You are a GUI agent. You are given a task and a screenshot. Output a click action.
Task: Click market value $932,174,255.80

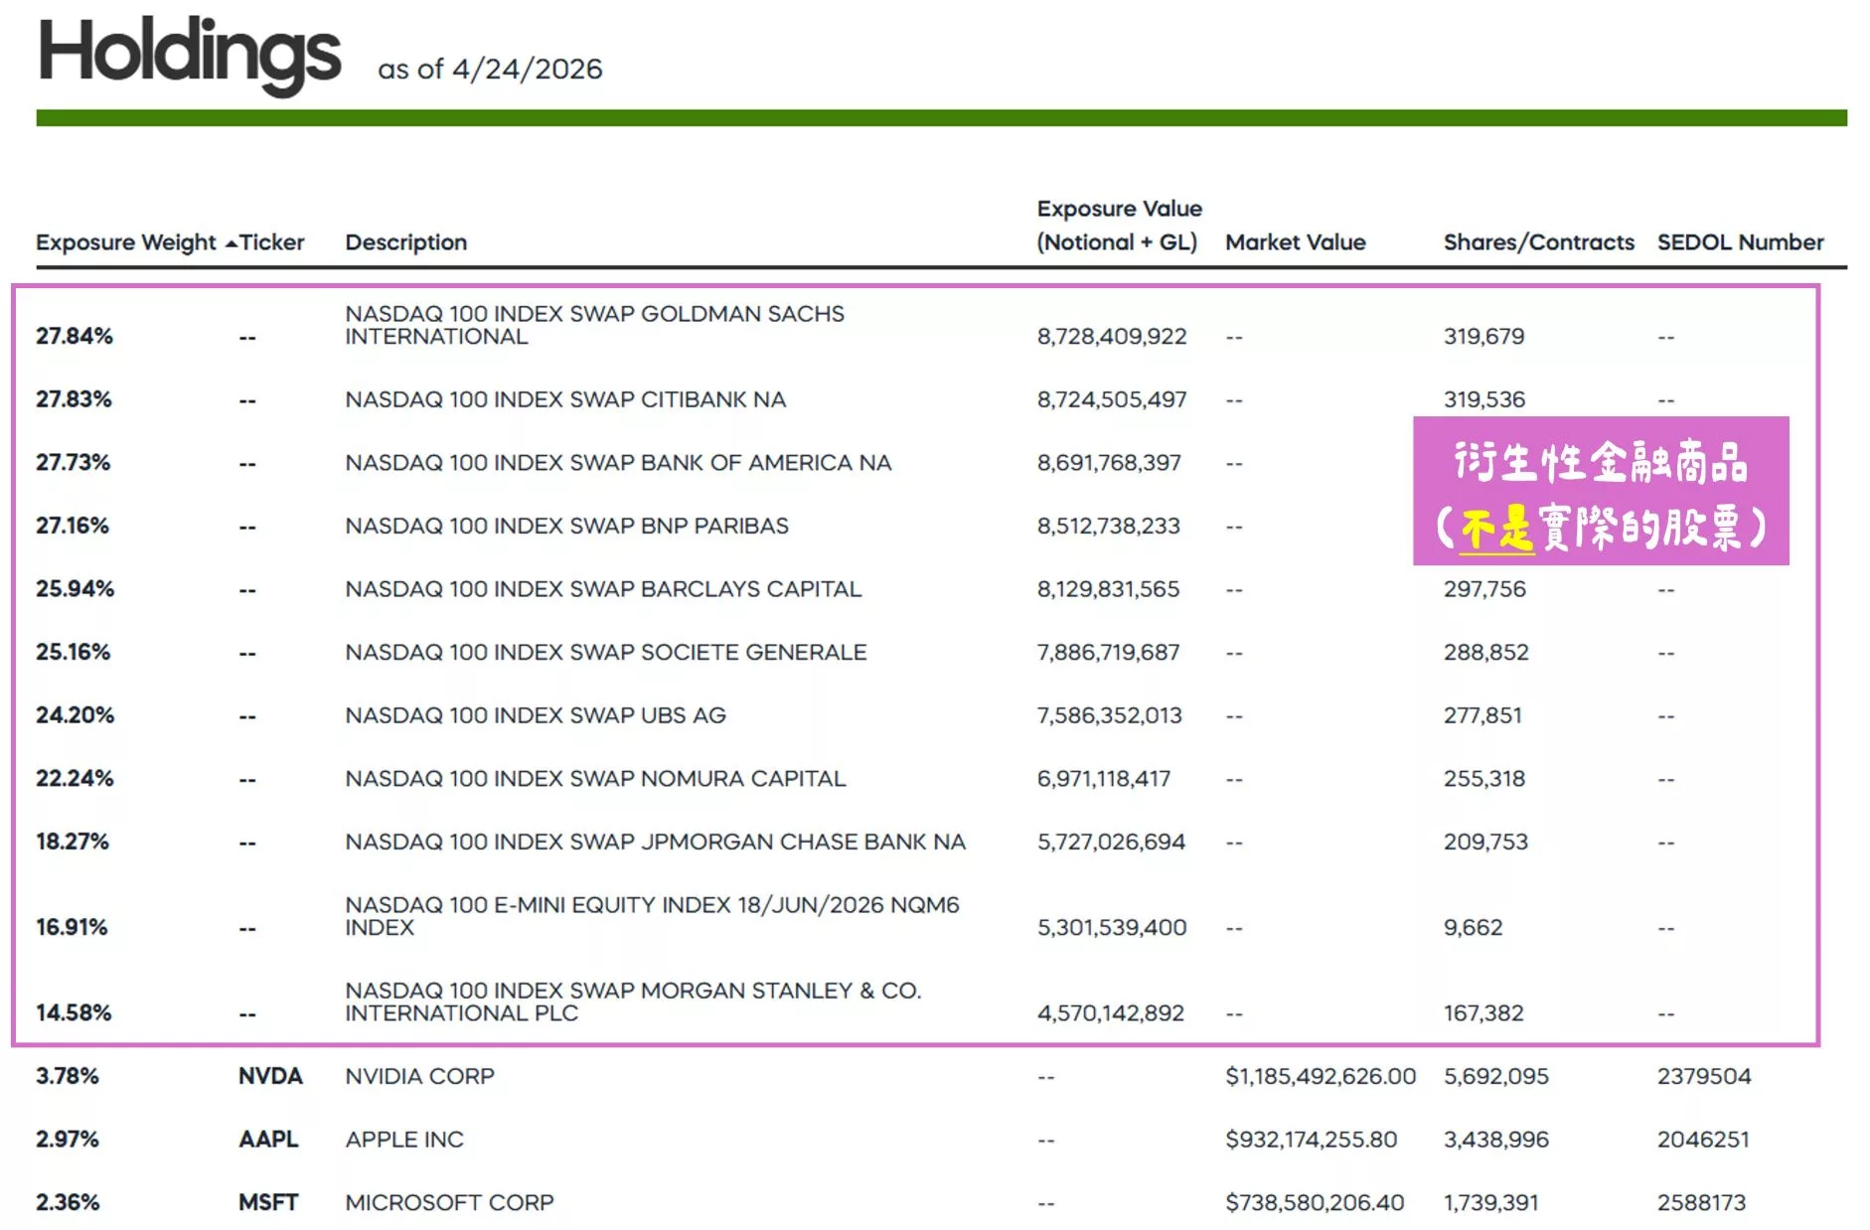click(1311, 1139)
